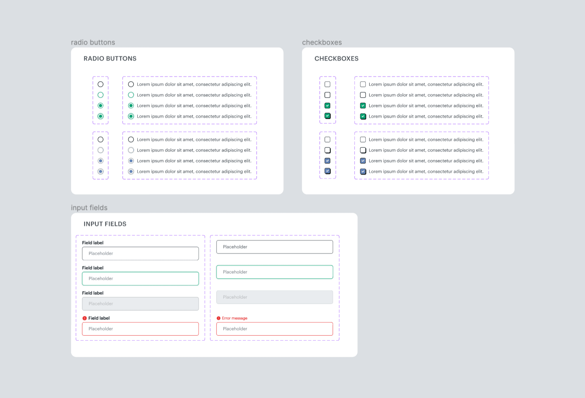
Task: Click the 'Field label' text beside the red error icon
Action: [x=99, y=318]
